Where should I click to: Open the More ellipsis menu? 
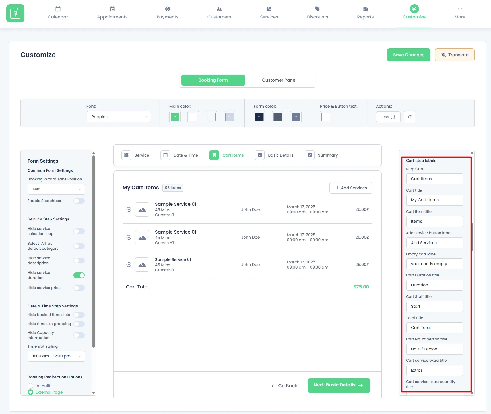pos(460,9)
